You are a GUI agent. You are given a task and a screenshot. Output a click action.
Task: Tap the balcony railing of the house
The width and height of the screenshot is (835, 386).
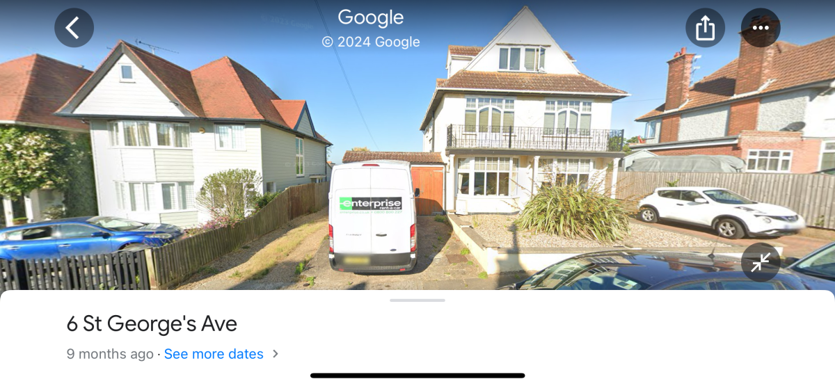[534, 137]
